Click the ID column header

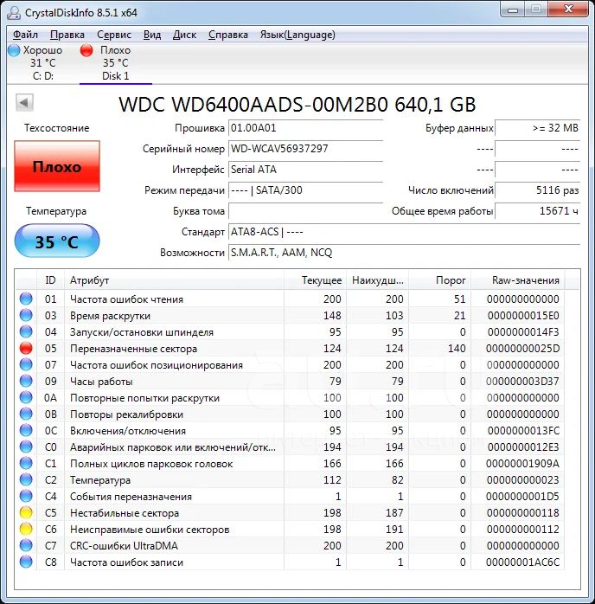click(50, 280)
